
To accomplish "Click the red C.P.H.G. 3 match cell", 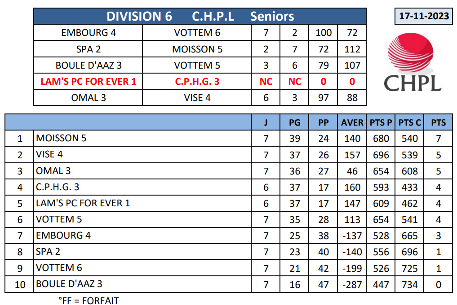I will (197, 82).
